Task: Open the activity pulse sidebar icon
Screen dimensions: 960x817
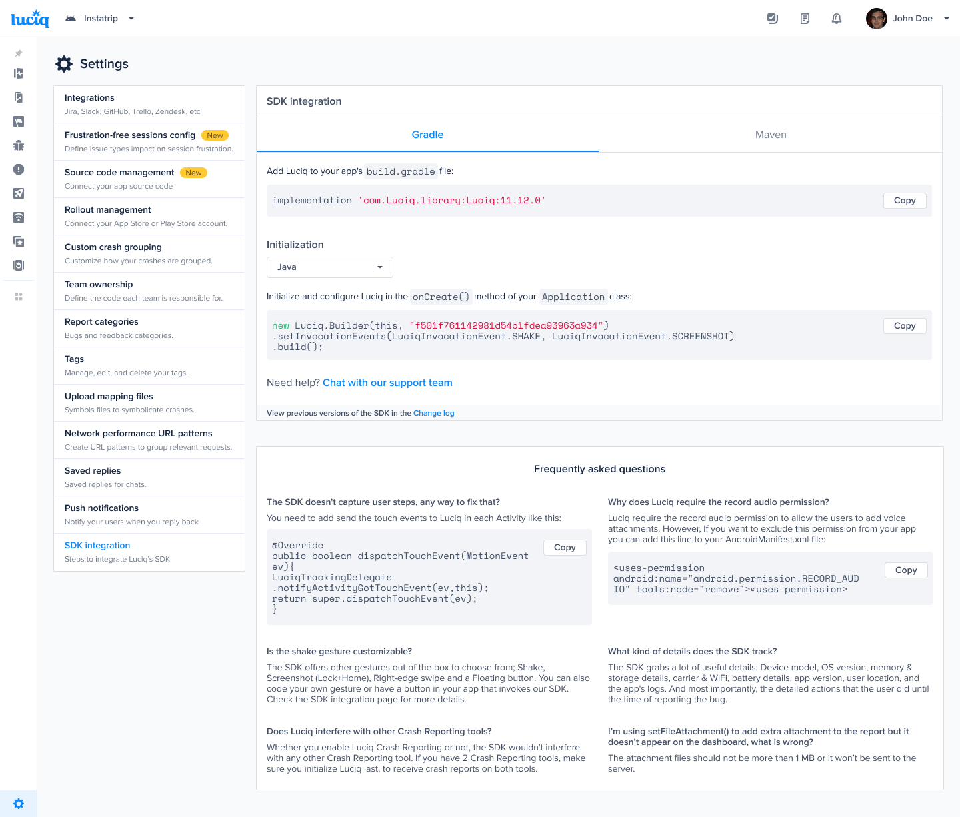Action: click(19, 73)
